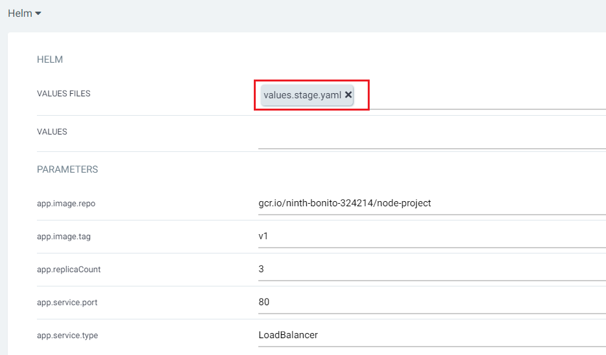This screenshot has width=606, height=355.
Task: Click the HELM section heading
Action: coord(50,60)
